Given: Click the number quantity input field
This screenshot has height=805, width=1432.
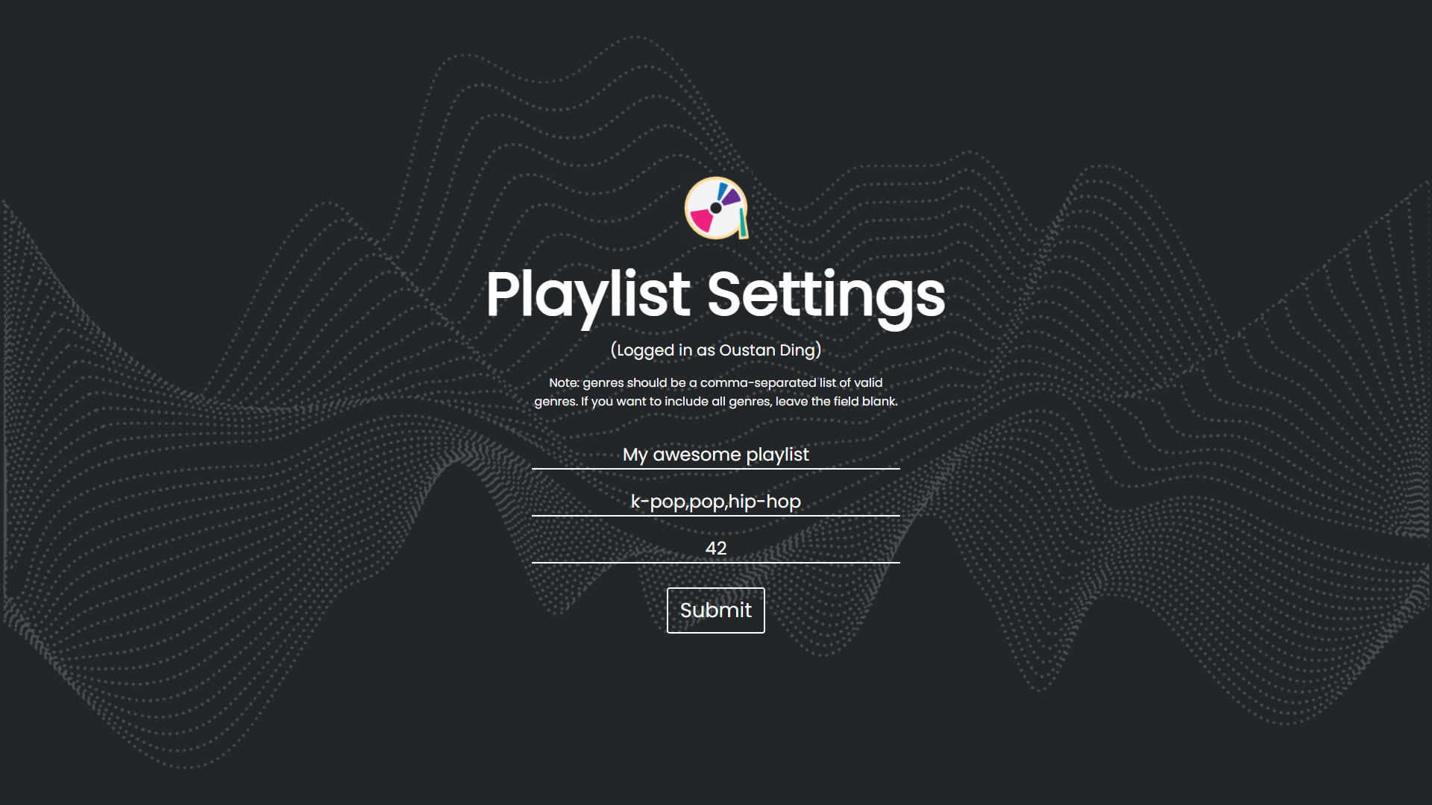Looking at the screenshot, I should pyautogui.click(x=716, y=548).
